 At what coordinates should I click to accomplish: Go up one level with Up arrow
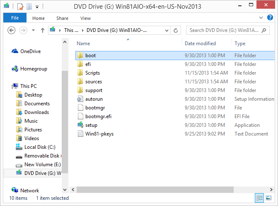43,30
